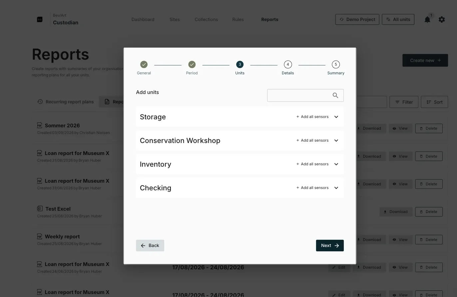
Task: Open the Filter options
Action: coord(404,102)
